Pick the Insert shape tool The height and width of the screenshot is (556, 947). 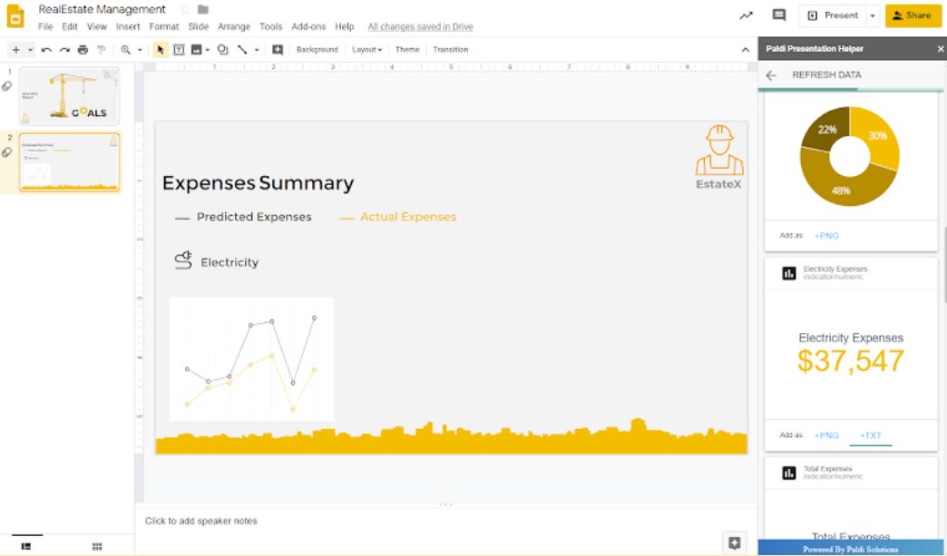(x=223, y=49)
